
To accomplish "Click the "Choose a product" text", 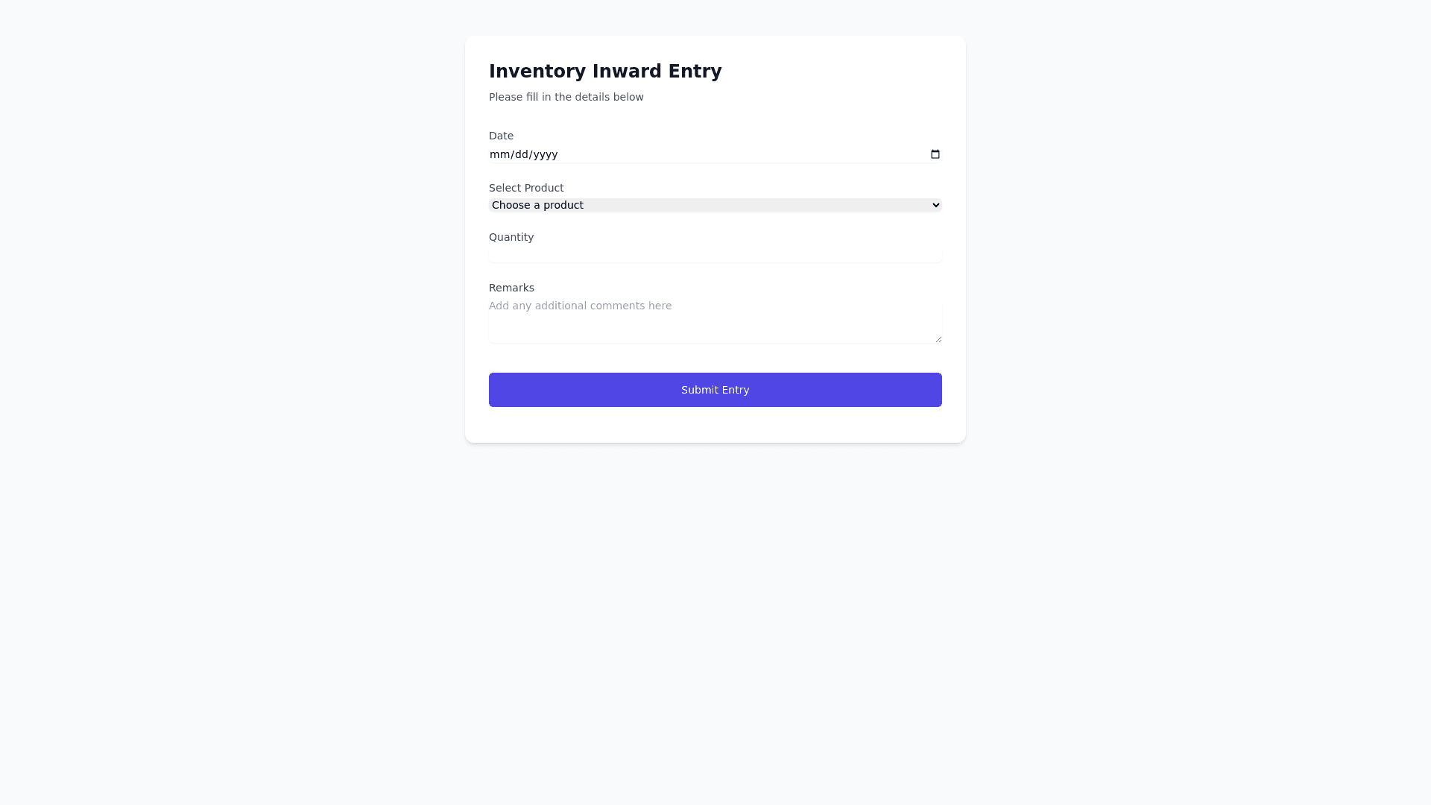I will point(537,205).
